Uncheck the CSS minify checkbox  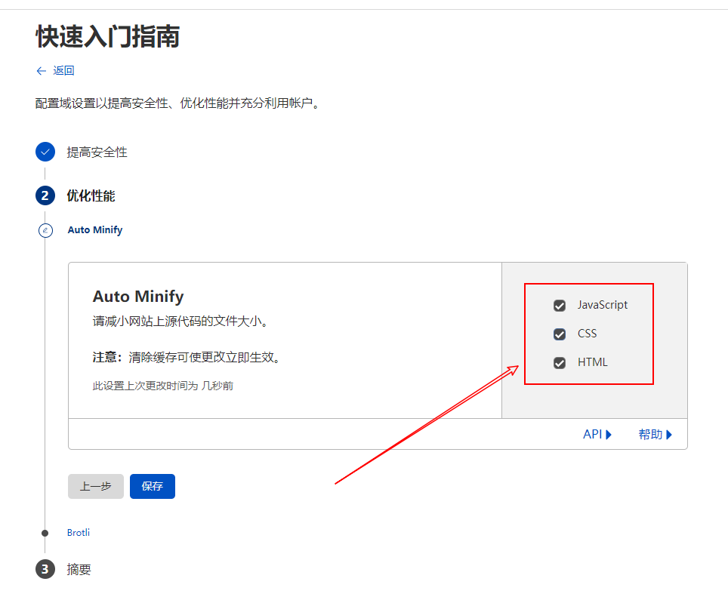[560, 334]
